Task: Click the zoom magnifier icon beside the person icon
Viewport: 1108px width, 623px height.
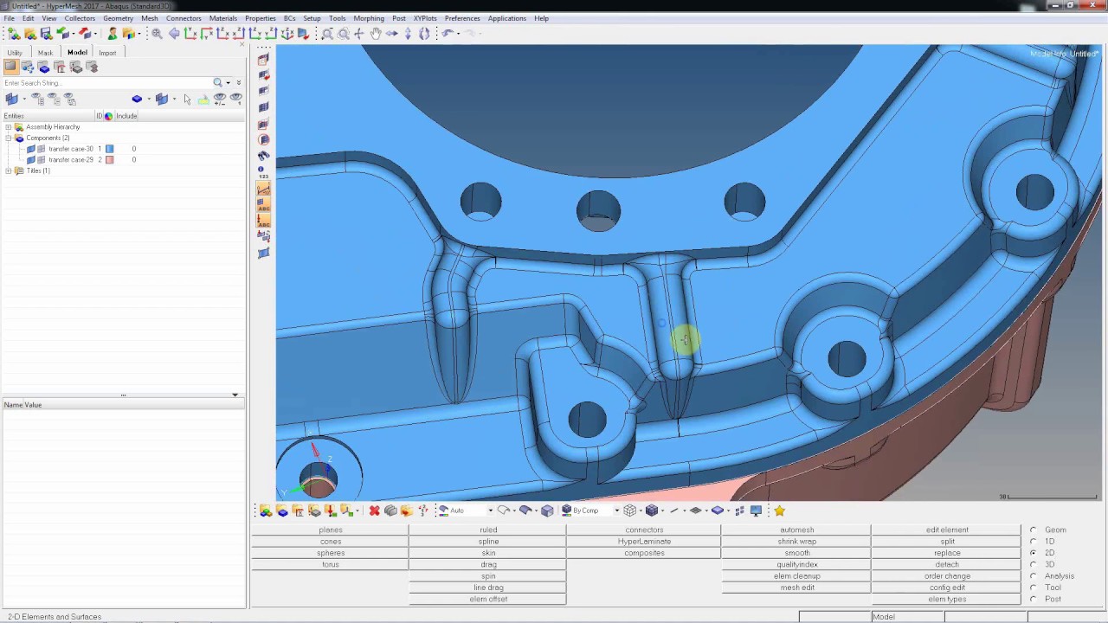Action: point(157,34)
